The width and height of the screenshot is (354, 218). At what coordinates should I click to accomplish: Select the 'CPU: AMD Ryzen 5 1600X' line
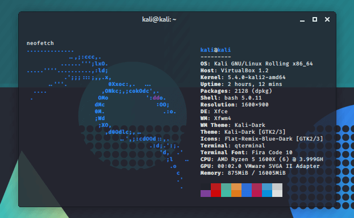coord(261,159)
